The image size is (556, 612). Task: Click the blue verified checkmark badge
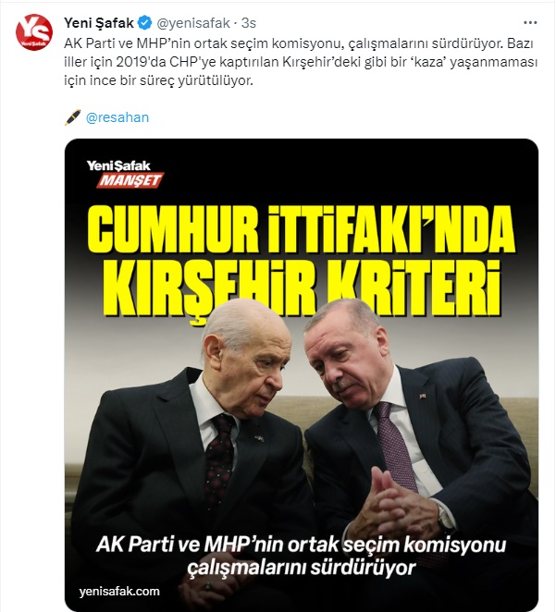click(145, 23)
